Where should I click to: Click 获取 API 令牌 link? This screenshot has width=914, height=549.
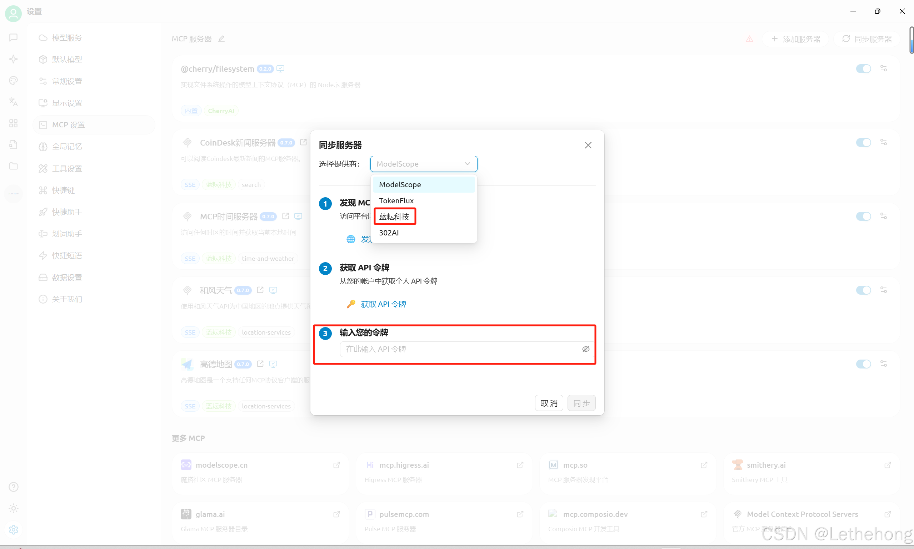tap(383, 304)
